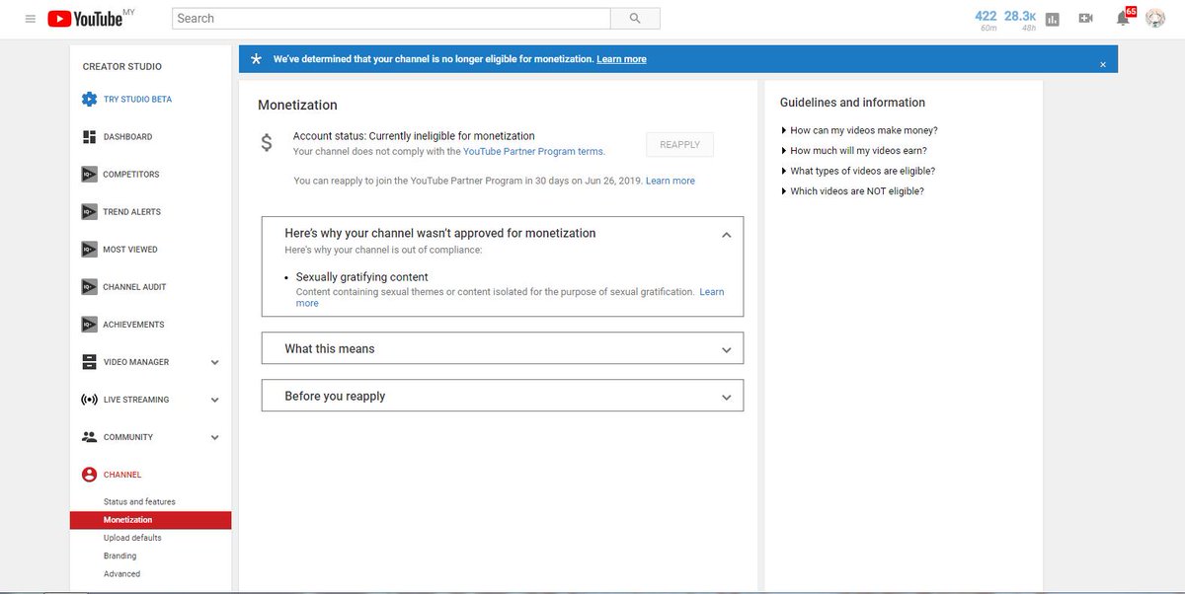Select the Monetization sub-item
1185x594 pixels.
[150, 520]
